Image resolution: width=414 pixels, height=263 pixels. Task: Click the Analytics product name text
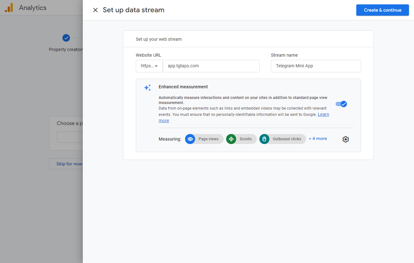[x=33, y=8]
